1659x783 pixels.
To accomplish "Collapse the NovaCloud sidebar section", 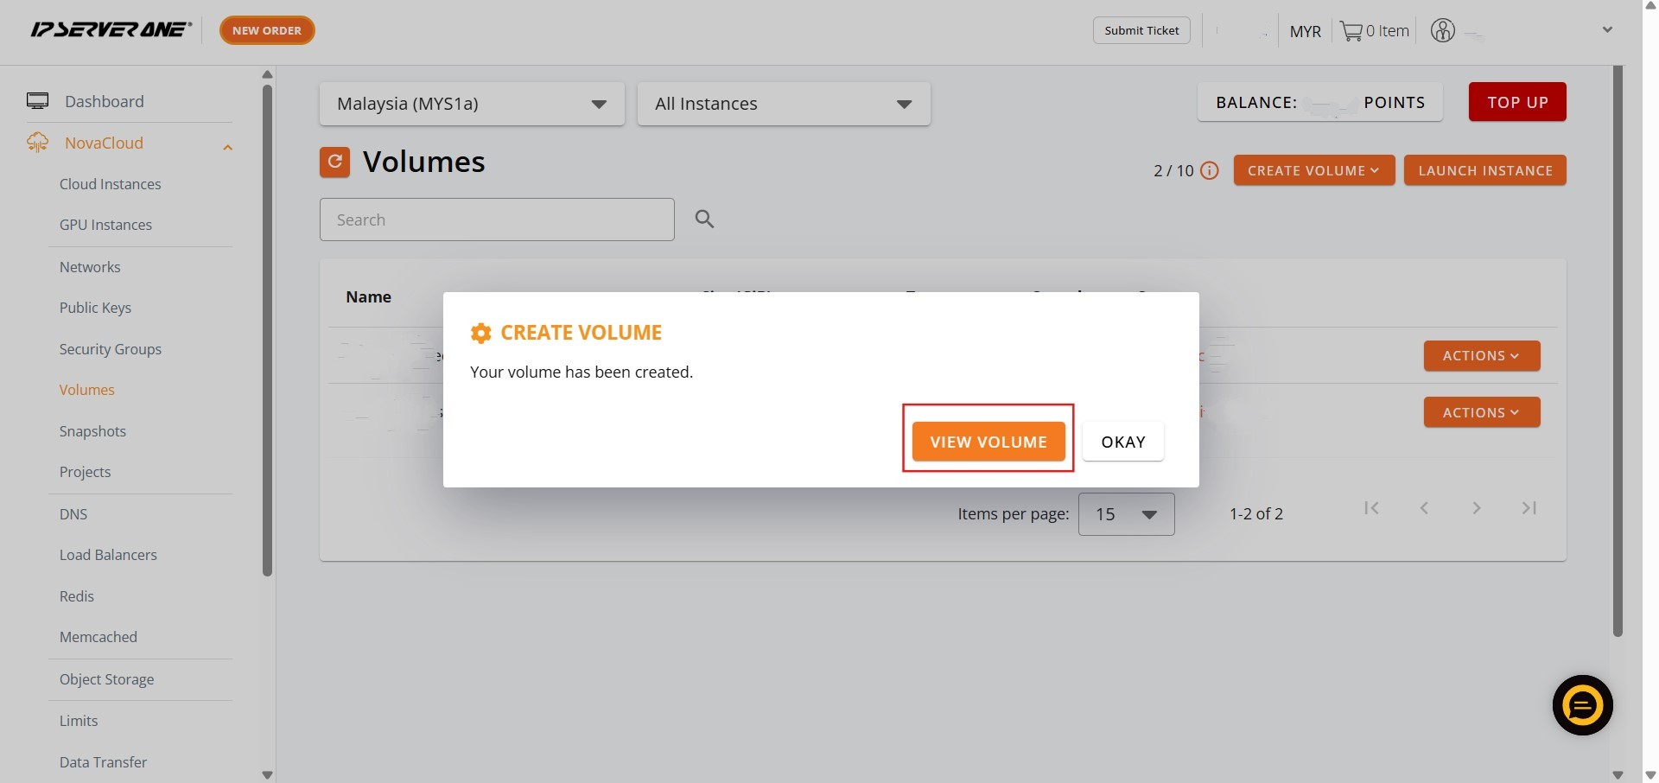I will point(227,147).
